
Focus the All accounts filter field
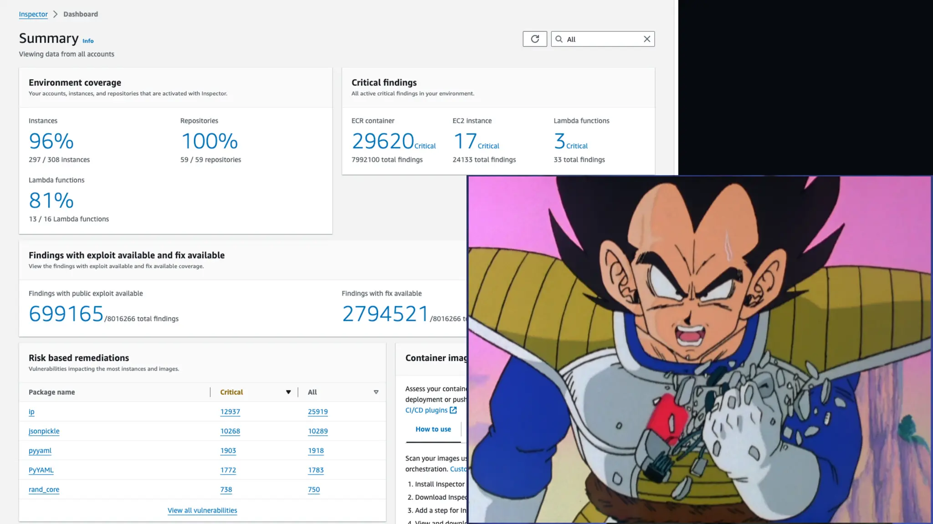click(x=603, y=39)
